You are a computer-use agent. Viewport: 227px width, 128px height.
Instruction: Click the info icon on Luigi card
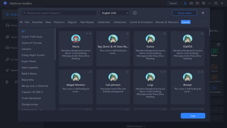(161, 72)
